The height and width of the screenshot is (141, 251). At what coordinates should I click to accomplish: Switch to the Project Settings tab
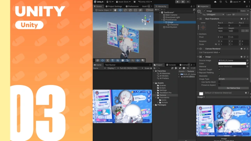pos(114,6)
